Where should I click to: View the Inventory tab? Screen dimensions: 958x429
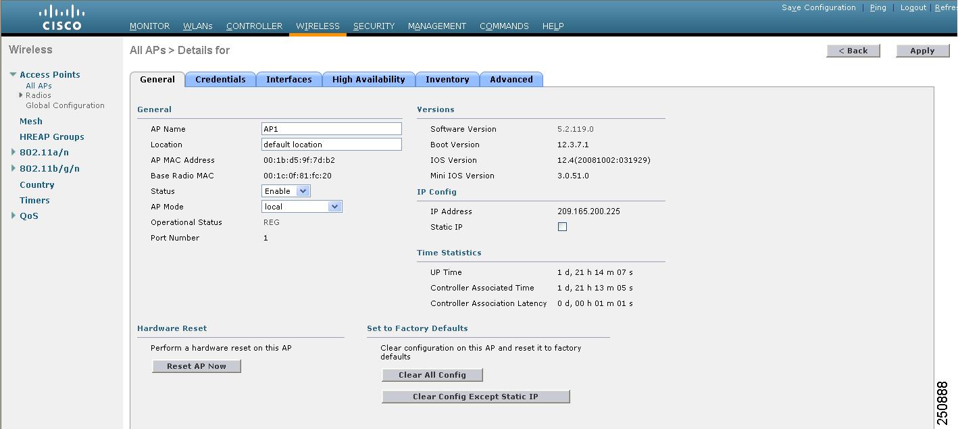point(447,79)
